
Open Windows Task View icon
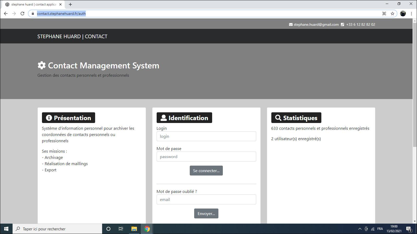pos(121,229)
